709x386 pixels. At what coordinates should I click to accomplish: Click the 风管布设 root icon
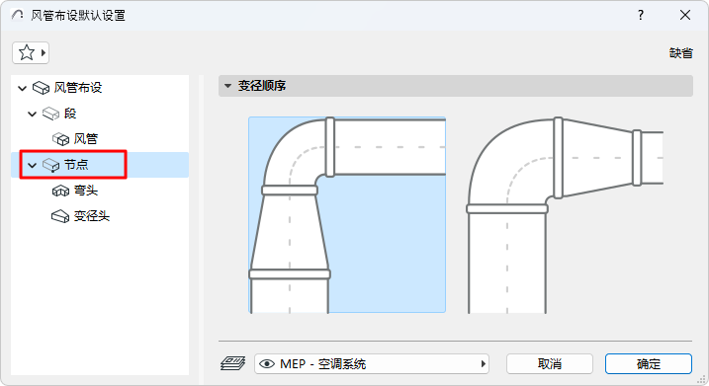pyautogui.click(x=41, y=88)
